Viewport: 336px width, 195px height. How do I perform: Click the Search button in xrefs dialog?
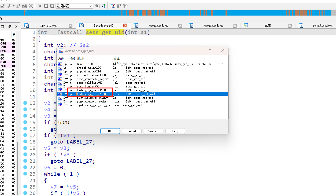pyautogui.click(x=153, y=131)
